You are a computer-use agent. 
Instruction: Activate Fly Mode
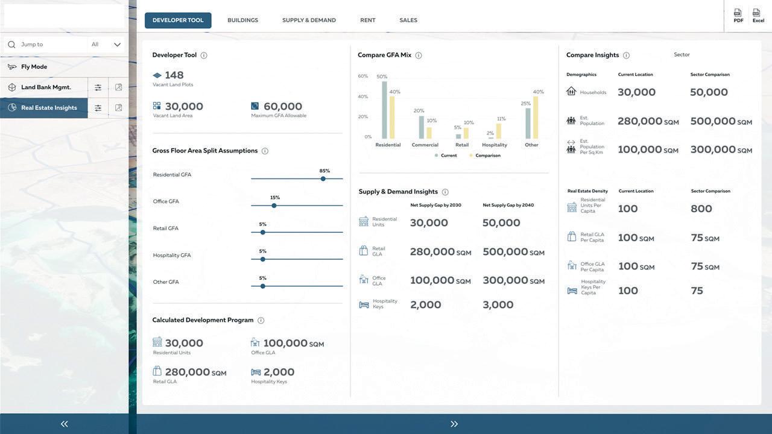tap(64, 67)
